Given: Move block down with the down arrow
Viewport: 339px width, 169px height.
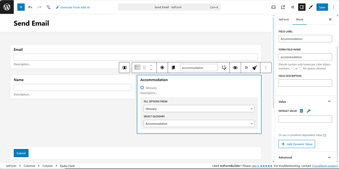Looking at the screenshot, I should 151,70.
